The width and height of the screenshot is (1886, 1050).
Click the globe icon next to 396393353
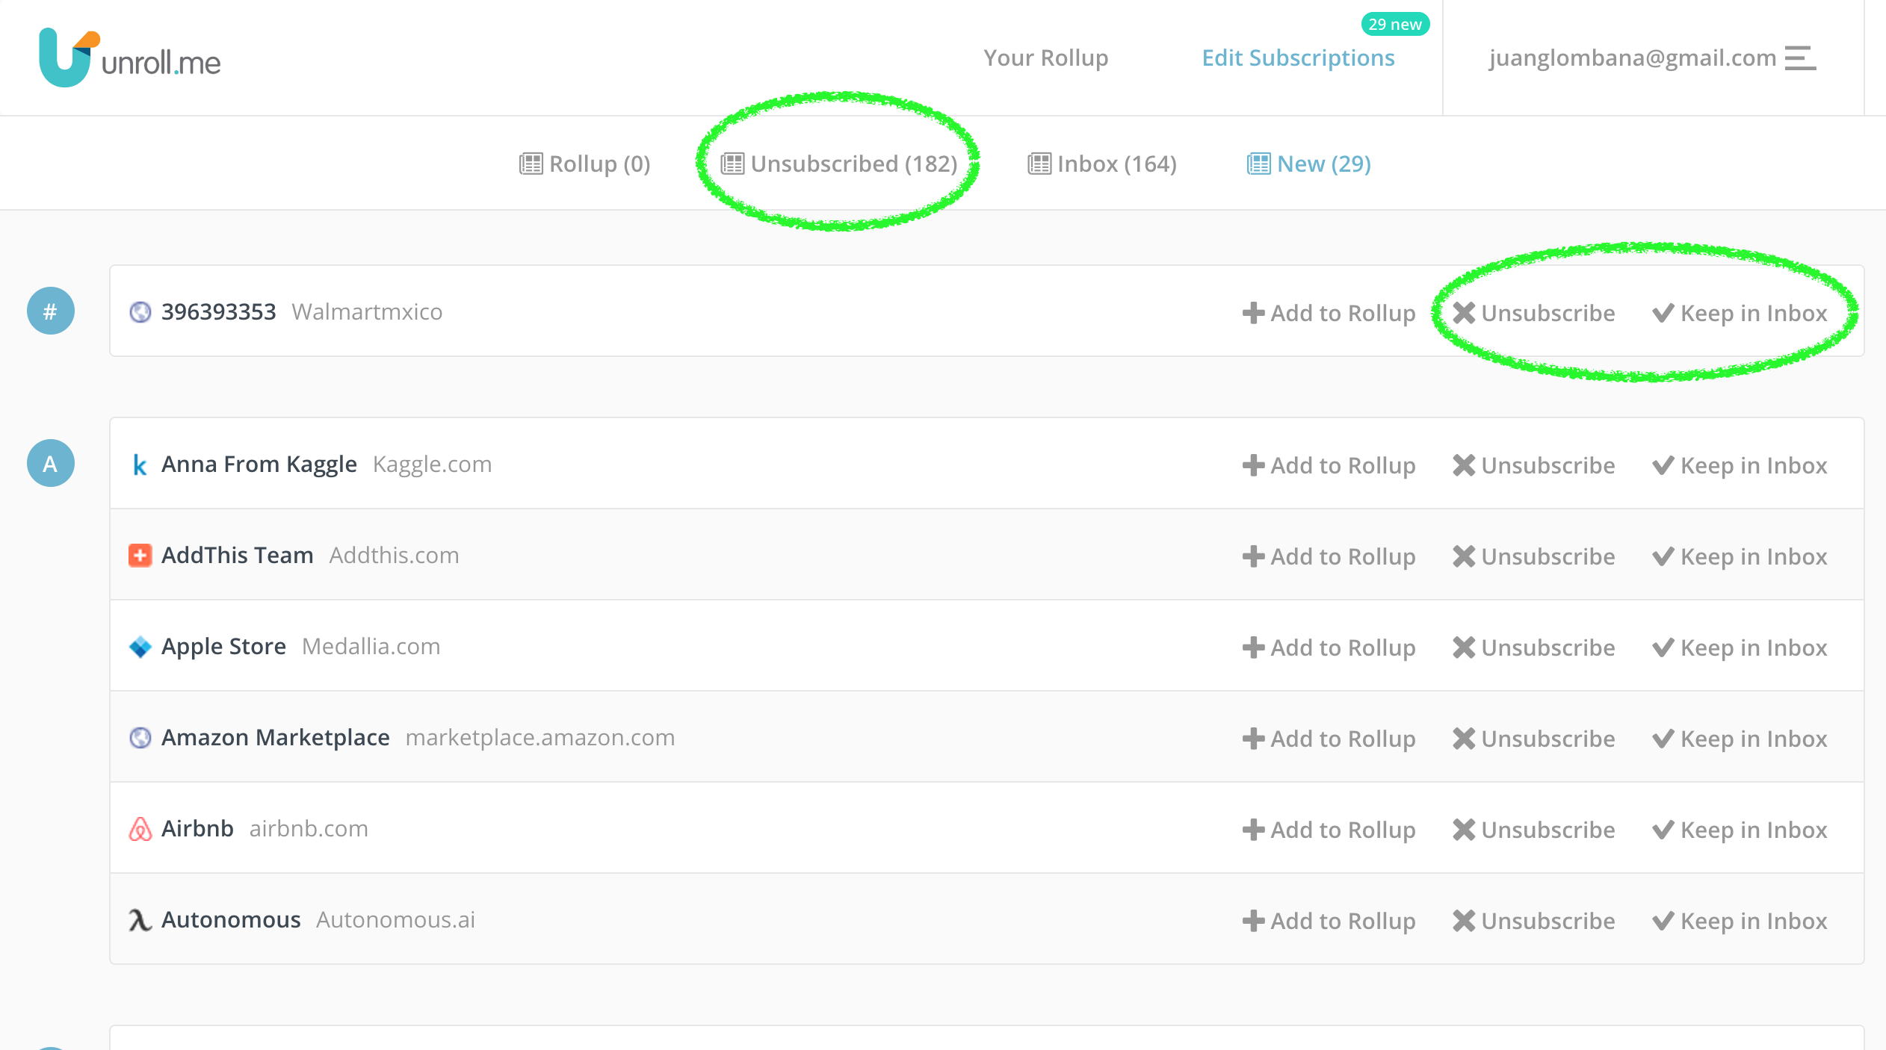click(x=140, y=311)
